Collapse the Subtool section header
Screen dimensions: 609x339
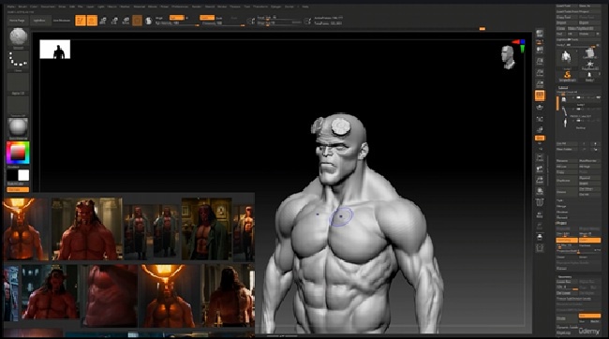pyautogui.click(x=563, y=87)
